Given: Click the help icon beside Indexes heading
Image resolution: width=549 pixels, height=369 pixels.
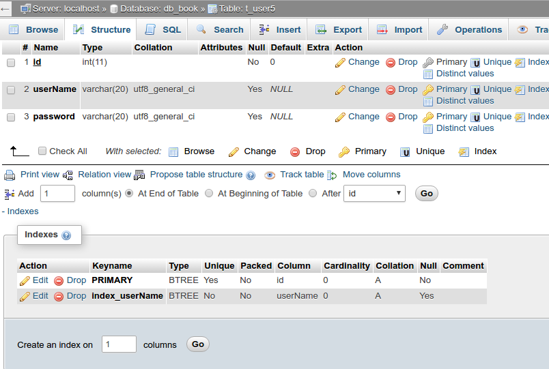Looking at the screenshot, I should click(66, 235).
